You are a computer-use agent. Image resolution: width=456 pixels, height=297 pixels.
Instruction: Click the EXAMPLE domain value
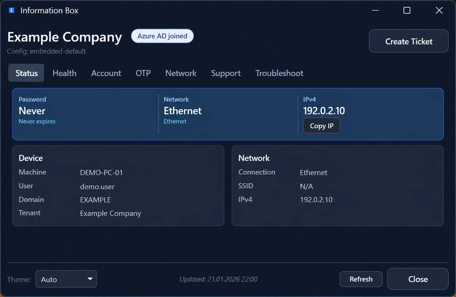pos(95,200)
